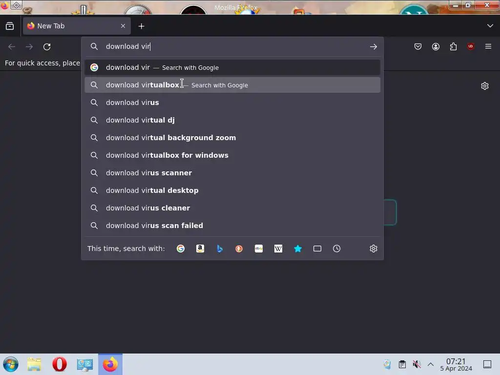Open the Start menu orb
500x375 pixels.
click(11, 364)
